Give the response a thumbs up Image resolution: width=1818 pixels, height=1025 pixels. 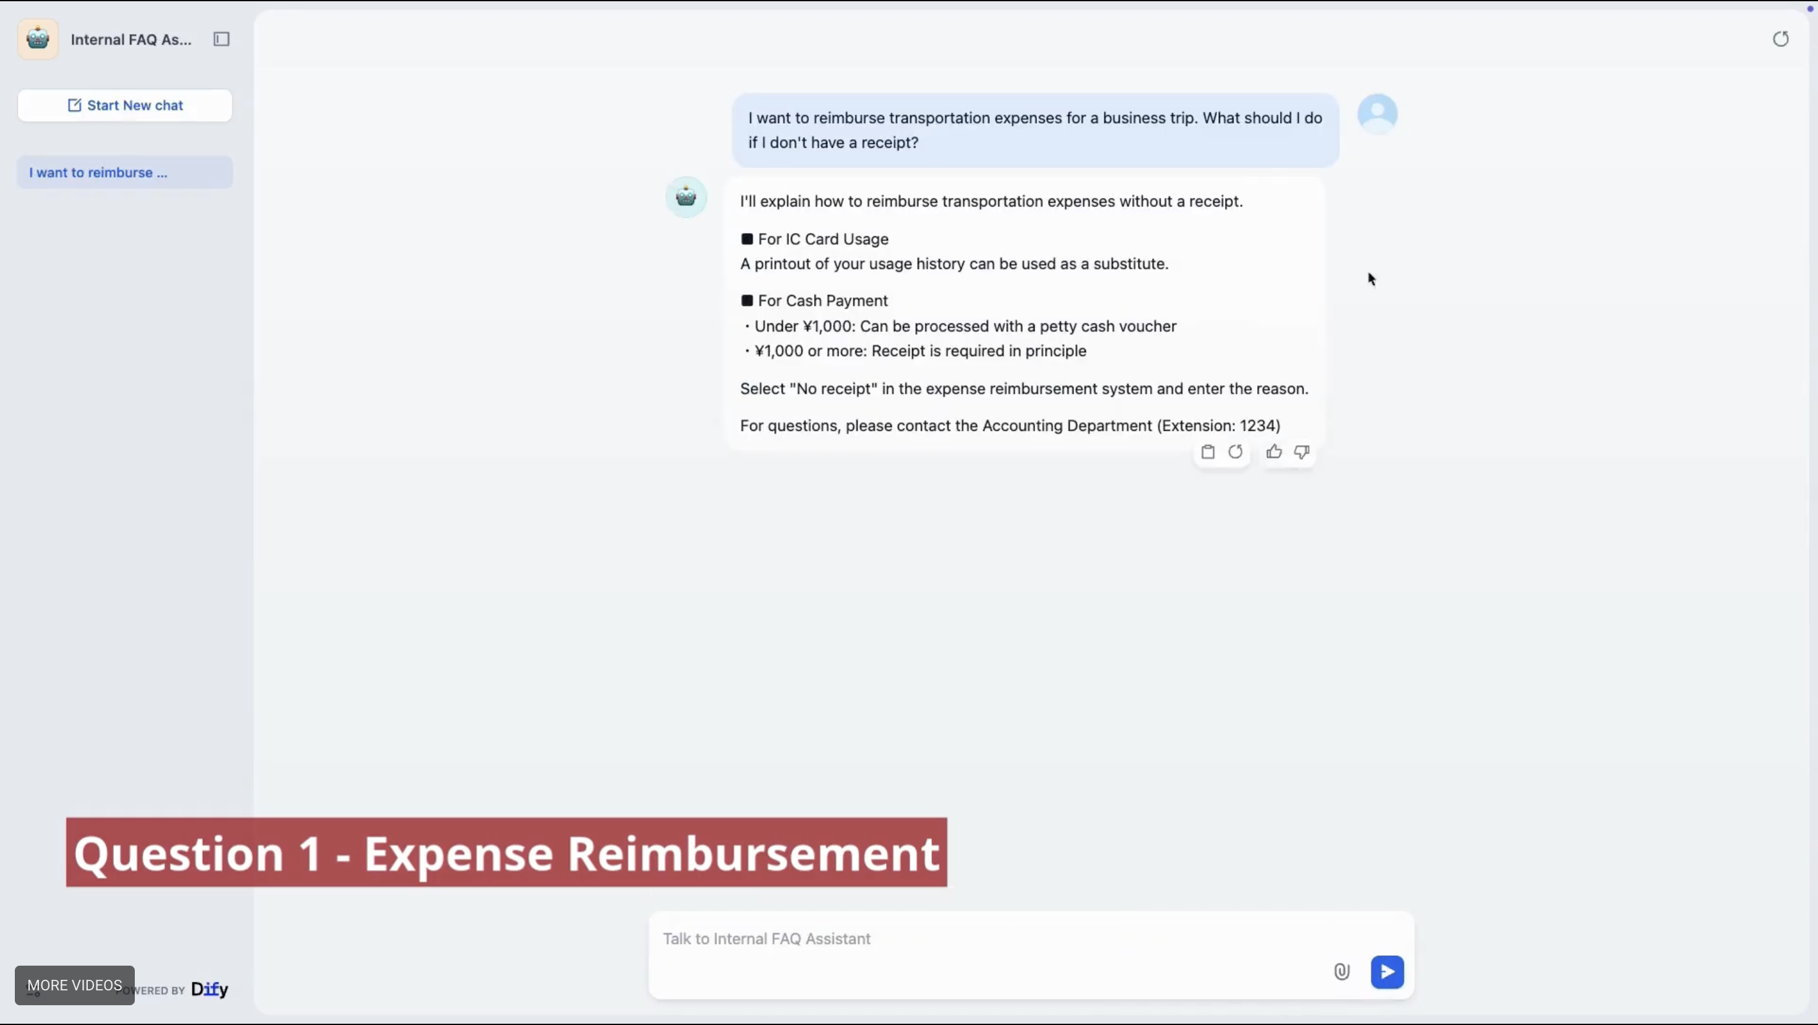pos(1274,451)
